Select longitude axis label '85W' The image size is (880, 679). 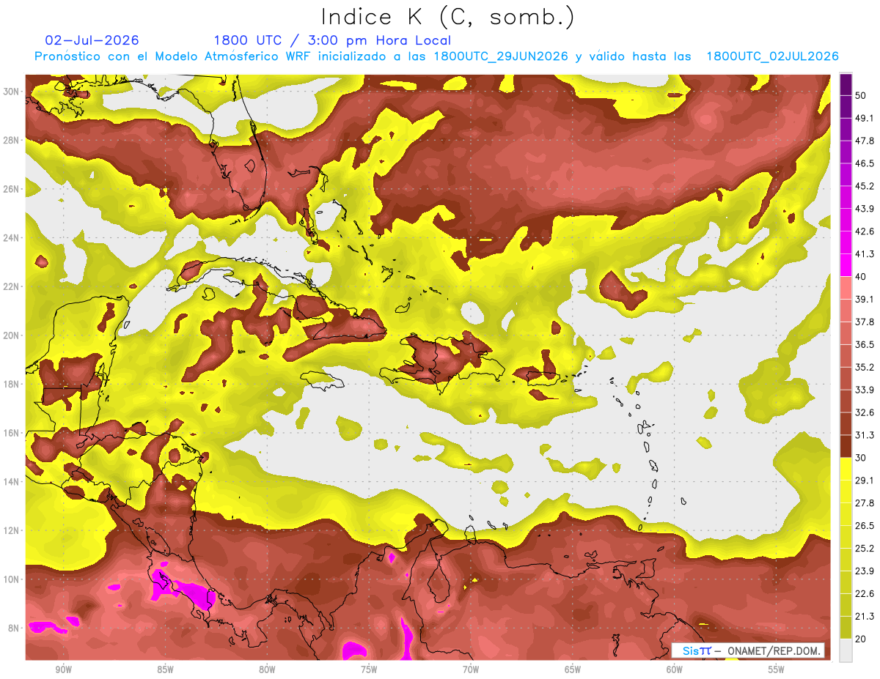pos(165,669)
